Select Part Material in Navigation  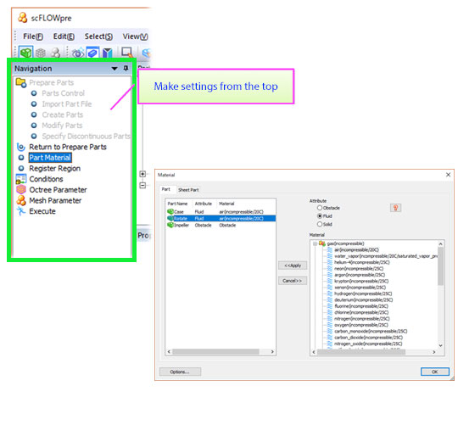coord(50,158)
